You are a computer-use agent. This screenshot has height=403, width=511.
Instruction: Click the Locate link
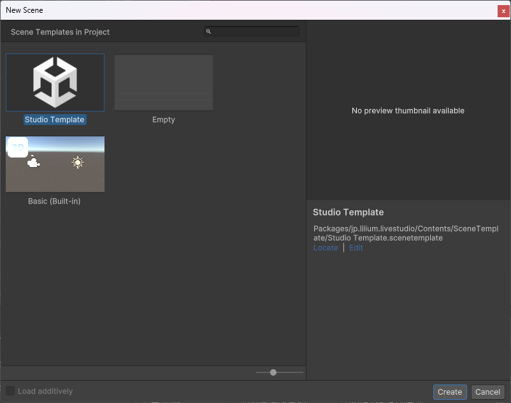click(x=326, y=248)
